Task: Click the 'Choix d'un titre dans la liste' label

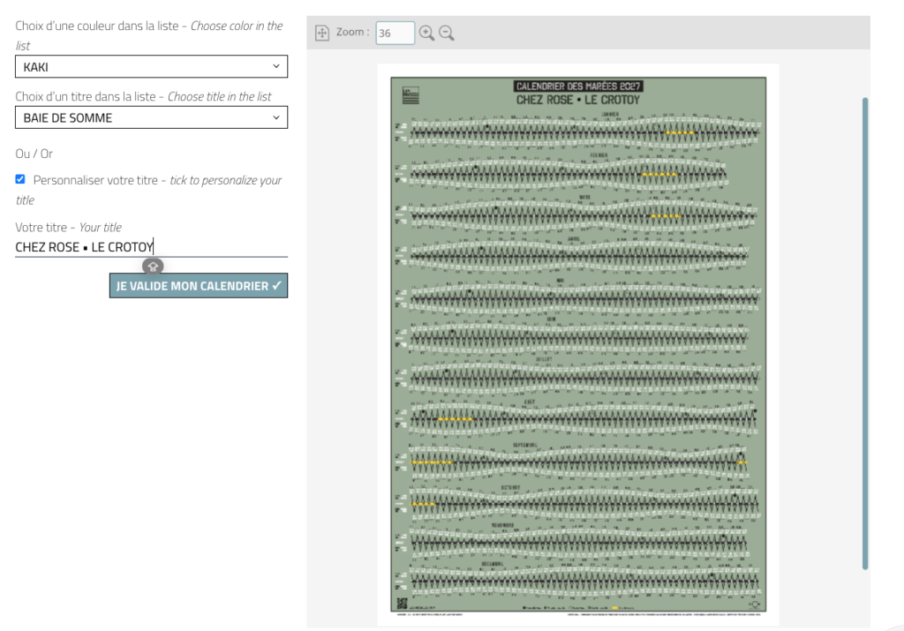Action: pyautogui.click(x=143, y=96)
